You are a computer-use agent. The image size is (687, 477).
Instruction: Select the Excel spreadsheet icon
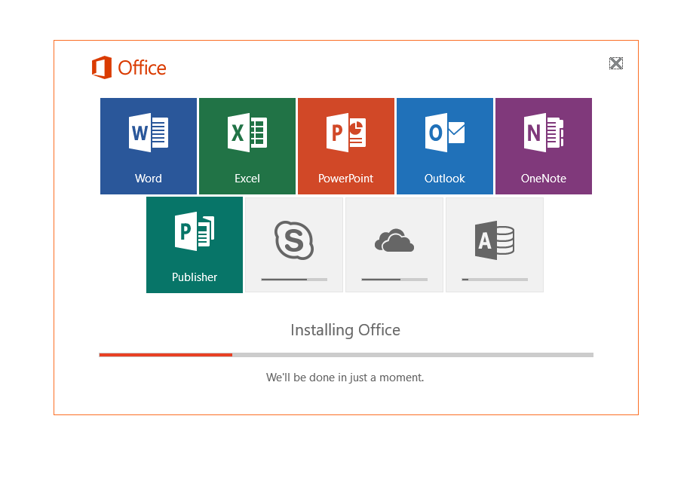point(247,133)
